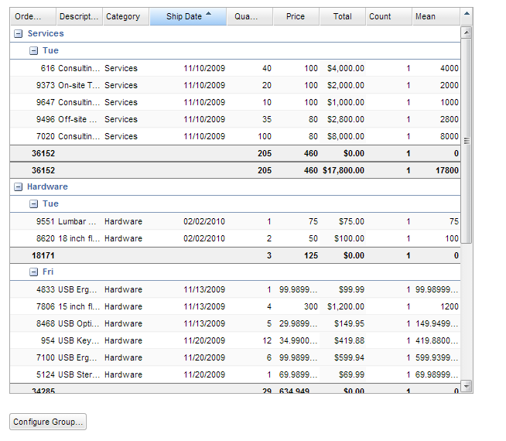Collapse the Fri subgroup
Viewport: 506px width, 441px height.
pyautogui.click(x=33, y=272)
